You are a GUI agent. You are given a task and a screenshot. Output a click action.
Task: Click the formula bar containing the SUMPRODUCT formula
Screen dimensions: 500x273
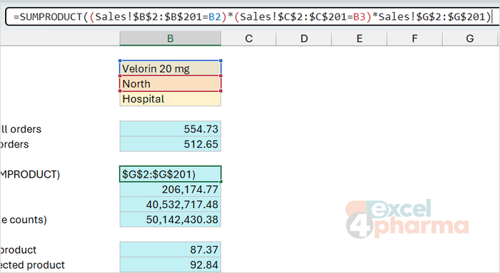tap(252, 16)
